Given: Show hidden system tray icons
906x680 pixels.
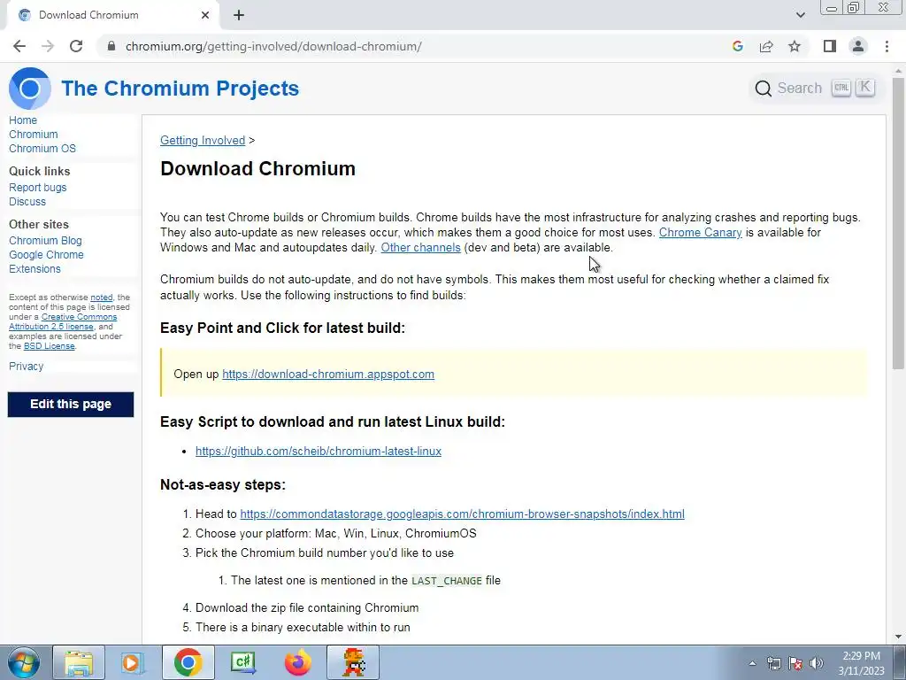Looking at the screenshot, I should tap(752, 663).
